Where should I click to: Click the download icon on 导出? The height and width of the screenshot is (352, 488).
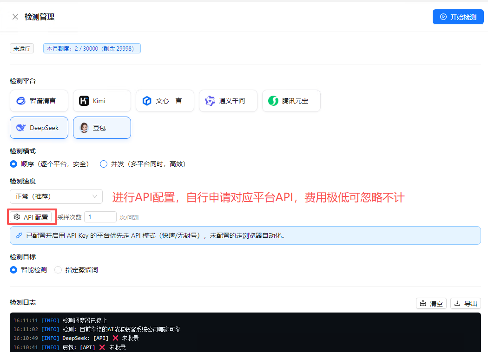pos(457,303)
